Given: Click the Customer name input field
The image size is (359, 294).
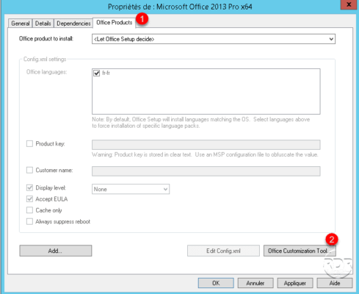Looking at the screenshot, I should [x=206, y=171].
